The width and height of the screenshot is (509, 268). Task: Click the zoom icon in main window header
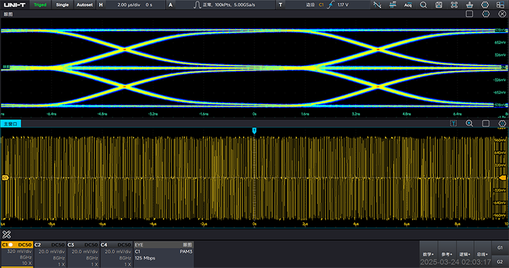point(469,123)
